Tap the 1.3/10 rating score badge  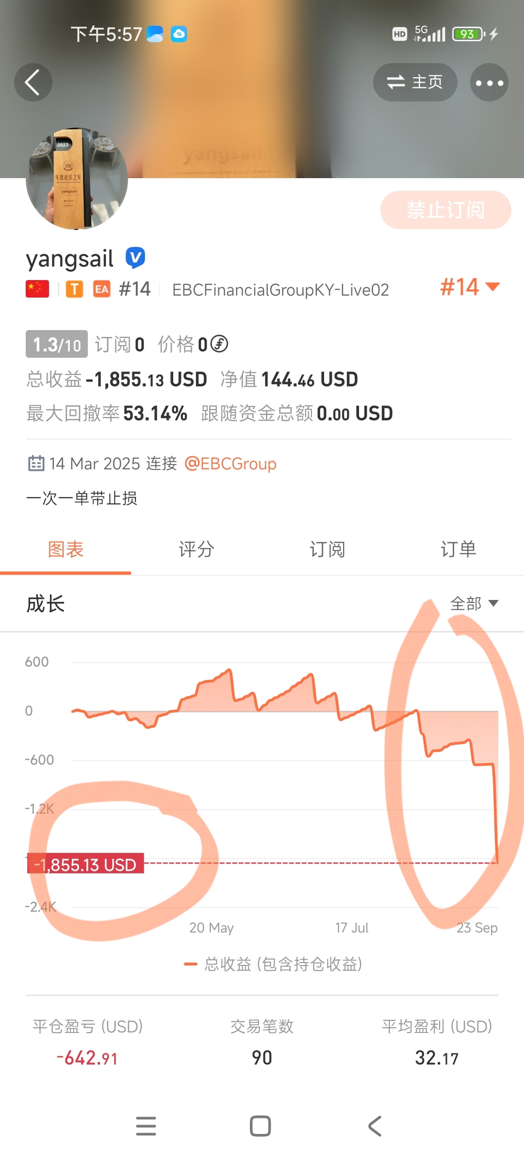coord(57,344)
